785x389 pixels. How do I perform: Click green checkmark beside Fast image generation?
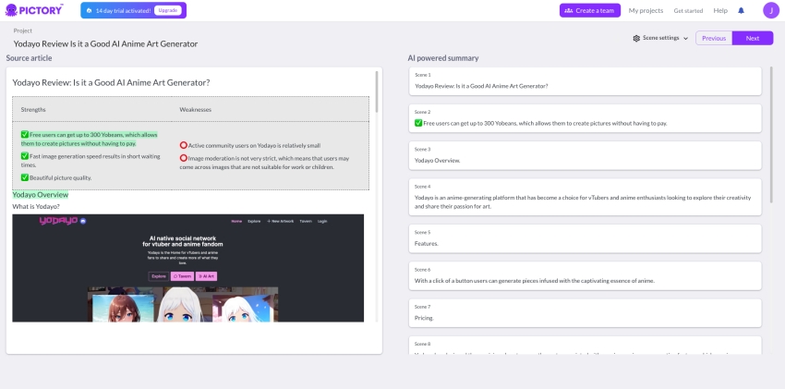[25, 156]
